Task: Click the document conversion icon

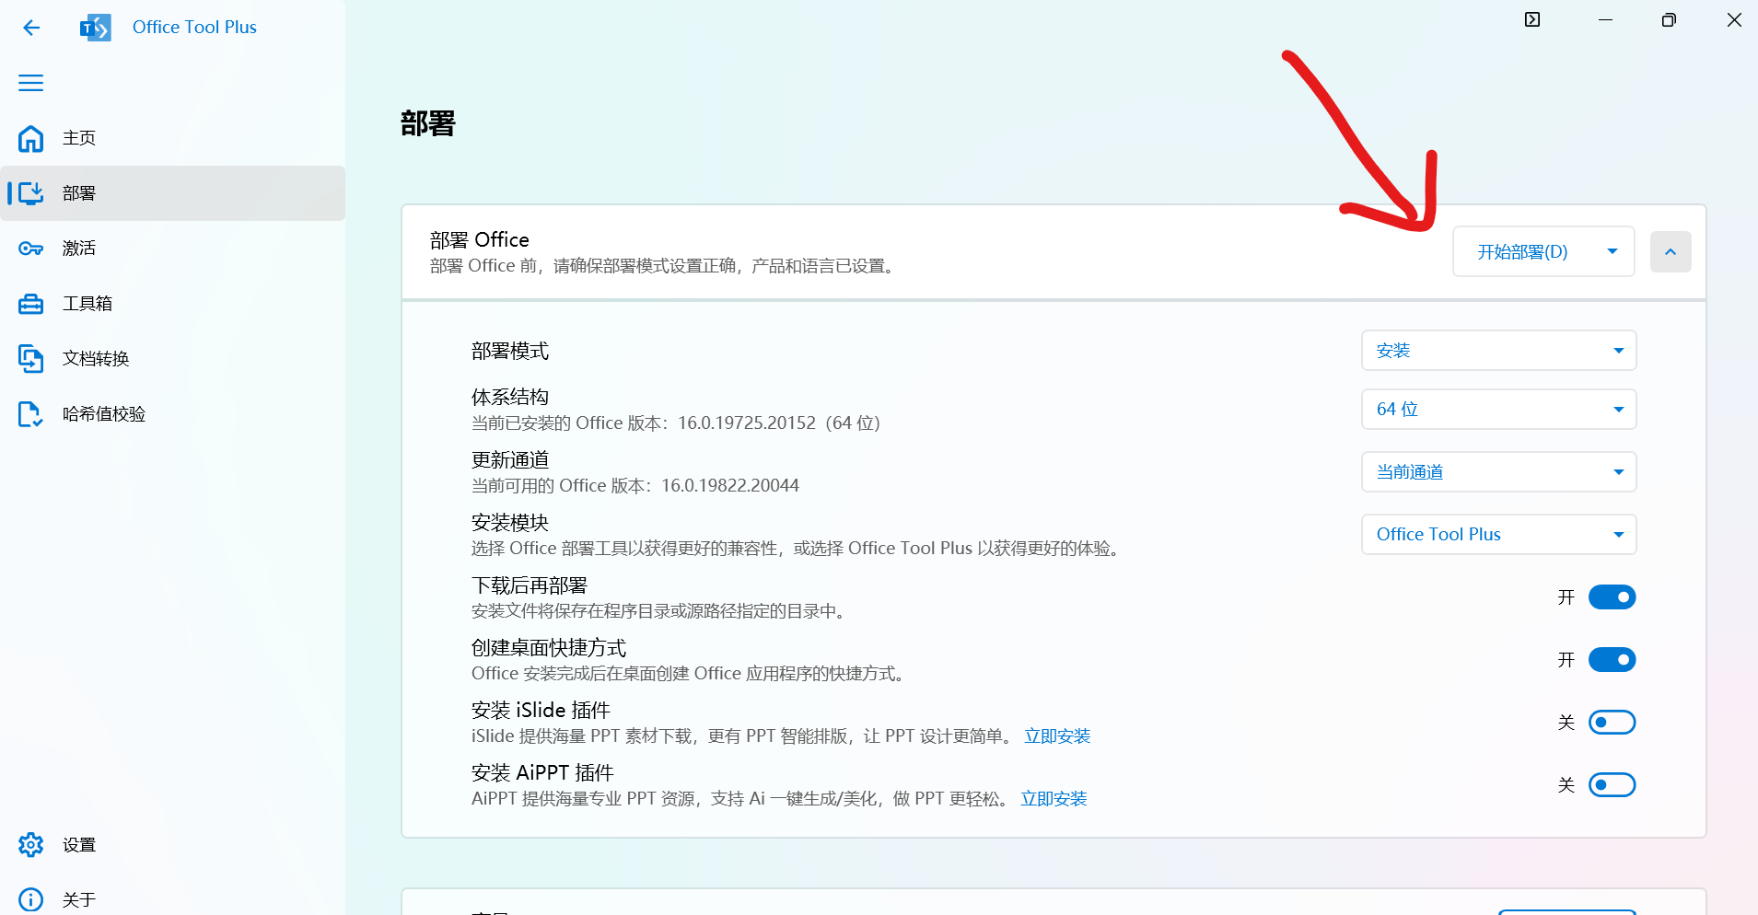Action: (31, 359)
